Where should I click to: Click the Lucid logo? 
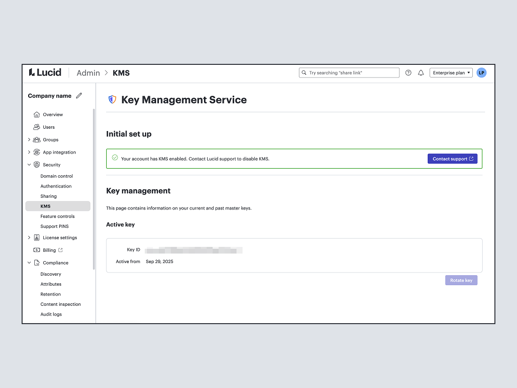45,72
